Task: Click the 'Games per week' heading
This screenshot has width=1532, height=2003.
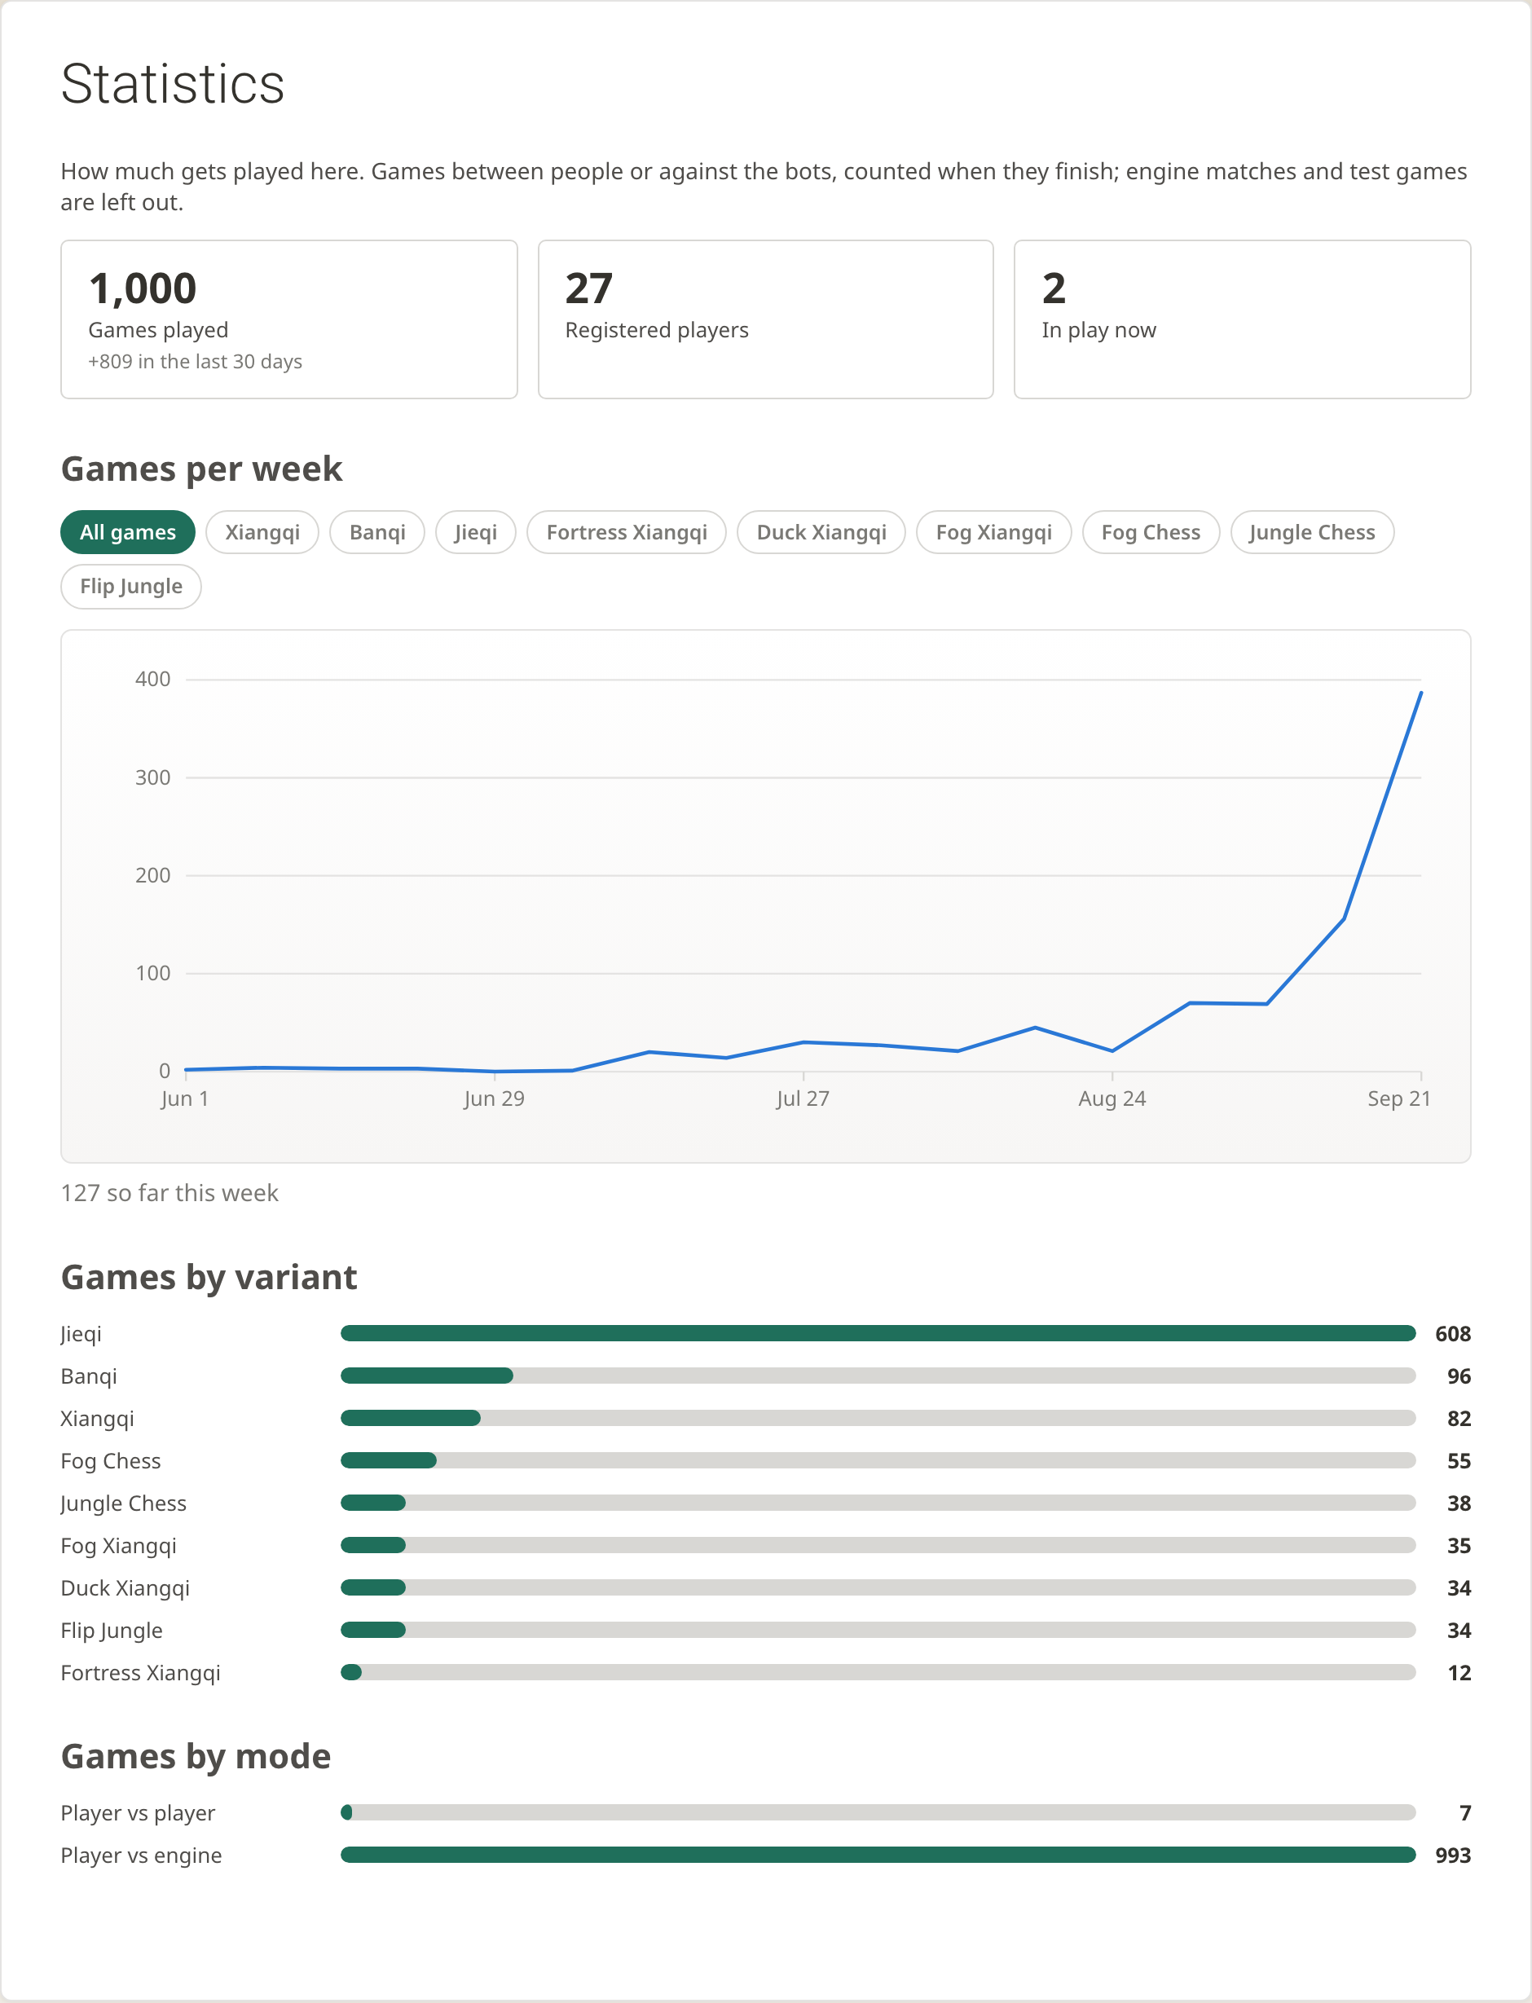Action: coord(201,469)
